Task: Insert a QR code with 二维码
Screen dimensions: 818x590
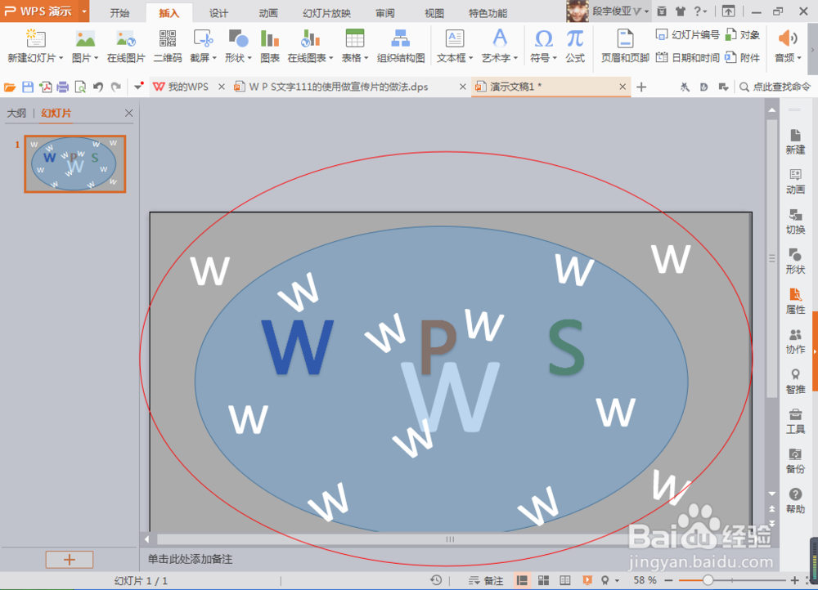Action: (x=168, y=46)
